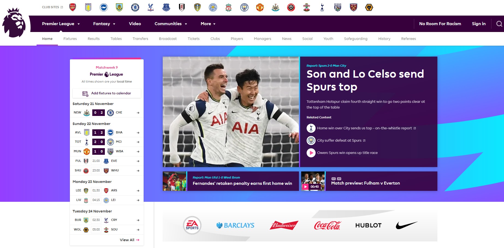
Task: Click the Sign in link
Action: coord(479,24)
